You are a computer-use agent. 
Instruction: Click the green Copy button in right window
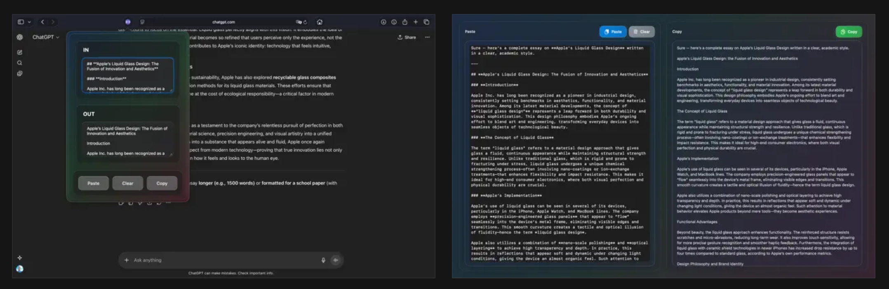click(x=849, y=32)
